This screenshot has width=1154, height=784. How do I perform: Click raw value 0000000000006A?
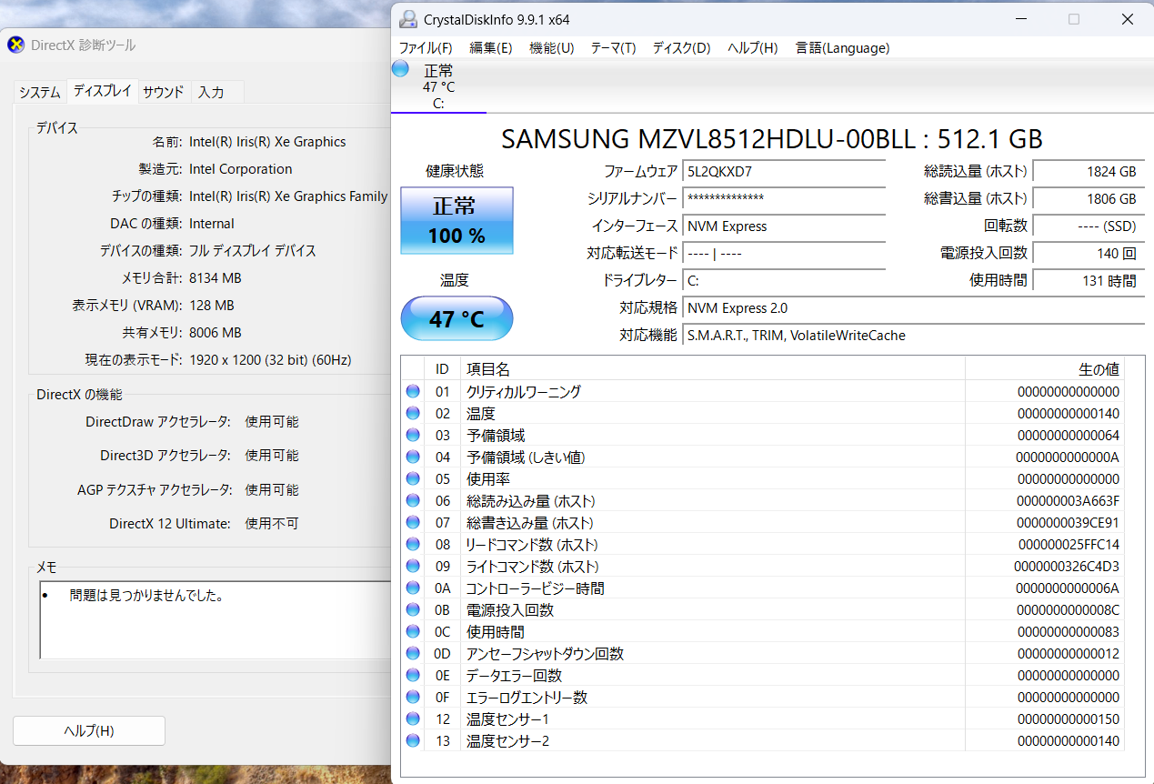tap(1067, 588)
